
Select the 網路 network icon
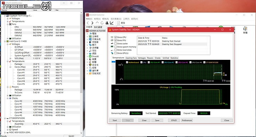click(x=90, y=53)
